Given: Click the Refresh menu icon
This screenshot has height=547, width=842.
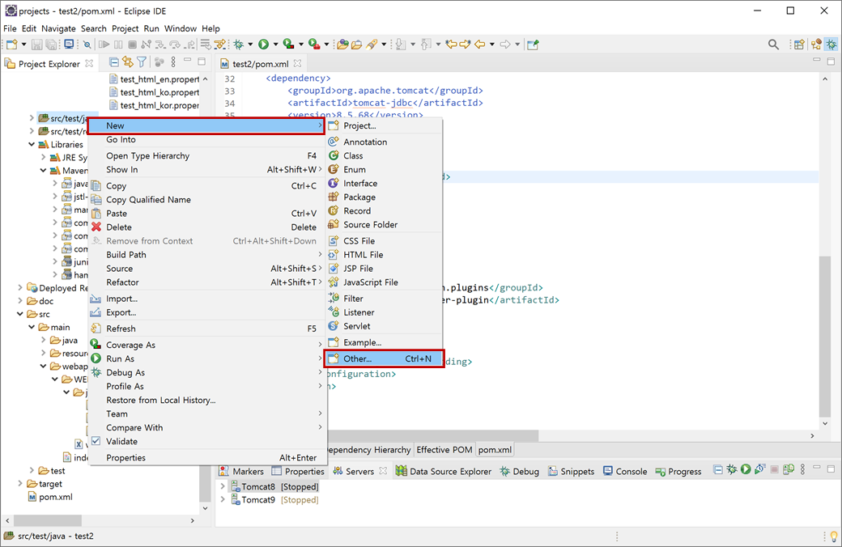Looking at the screenshot, I should pos(96,329).
